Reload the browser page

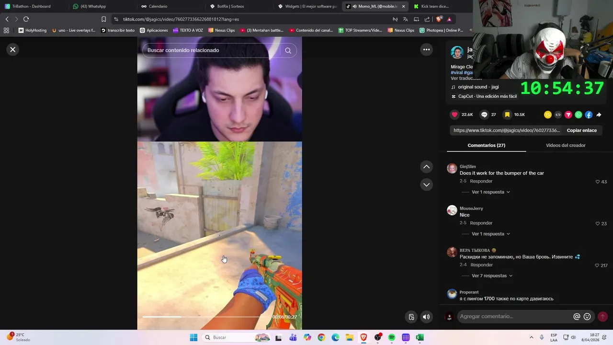coord(26,19)
